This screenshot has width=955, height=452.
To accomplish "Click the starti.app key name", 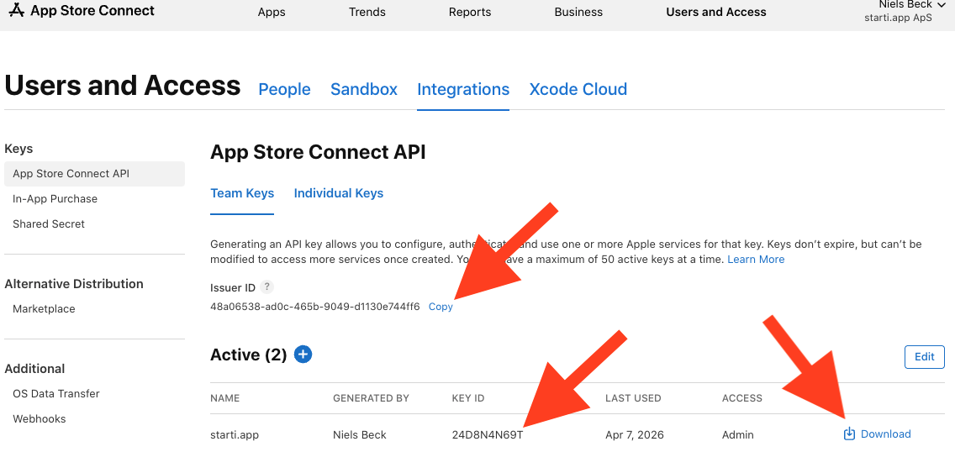I will pyautogui.click(x=233, y=435).
